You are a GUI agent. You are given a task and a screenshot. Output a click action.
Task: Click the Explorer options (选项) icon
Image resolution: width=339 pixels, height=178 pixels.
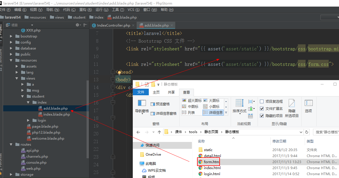(308, 106)
